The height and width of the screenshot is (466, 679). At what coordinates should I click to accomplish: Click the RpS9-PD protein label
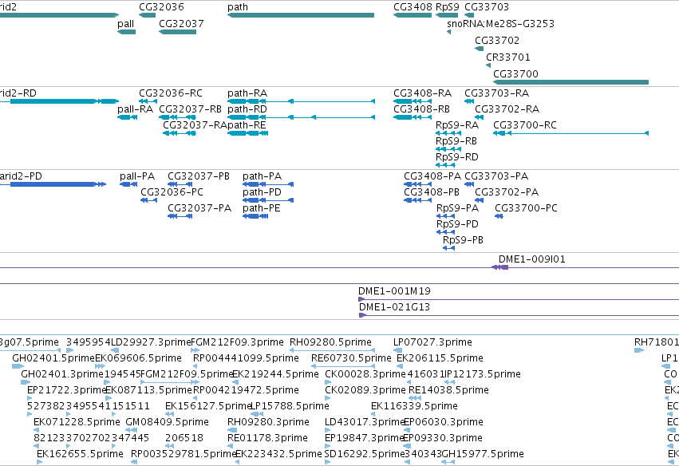pyautogui.click(x=457, y=224)
